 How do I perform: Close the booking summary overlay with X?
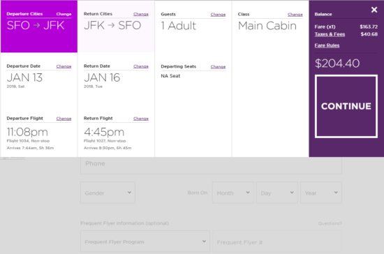click(374, 10)
